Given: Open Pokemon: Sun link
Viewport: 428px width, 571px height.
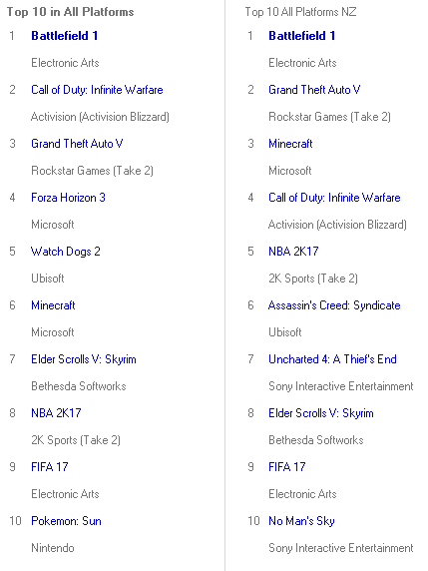Looking at the screenshot, I should (x=66, y=521).
